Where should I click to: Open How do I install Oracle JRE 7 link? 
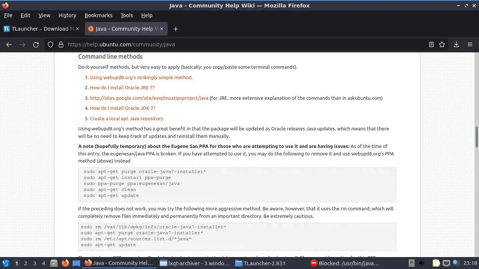point(122,87)
